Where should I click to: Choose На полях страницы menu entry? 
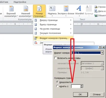[x=53, y=29]
